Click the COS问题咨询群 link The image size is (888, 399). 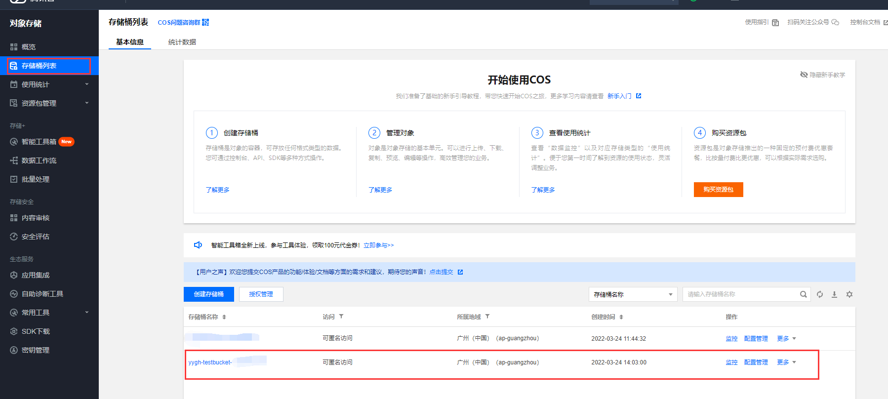[x=179, y=22]
